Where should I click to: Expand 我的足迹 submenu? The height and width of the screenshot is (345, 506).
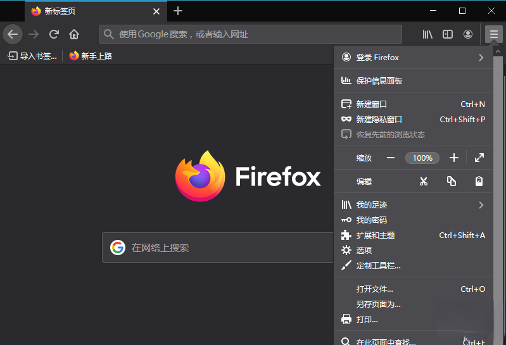click(414, 205)
